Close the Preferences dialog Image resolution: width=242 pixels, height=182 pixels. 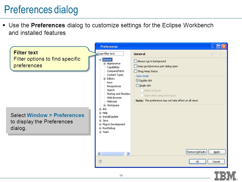tap(224, 47)
